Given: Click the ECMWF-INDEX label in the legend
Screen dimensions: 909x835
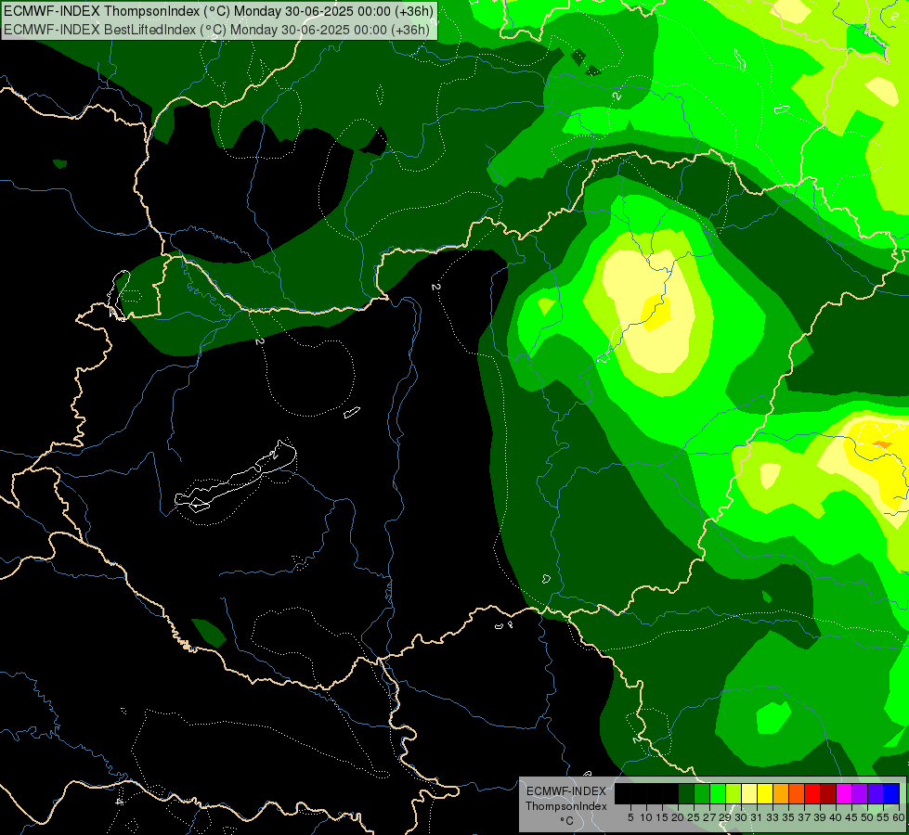Looking at the screenshot, I should [x=565, y=791].
